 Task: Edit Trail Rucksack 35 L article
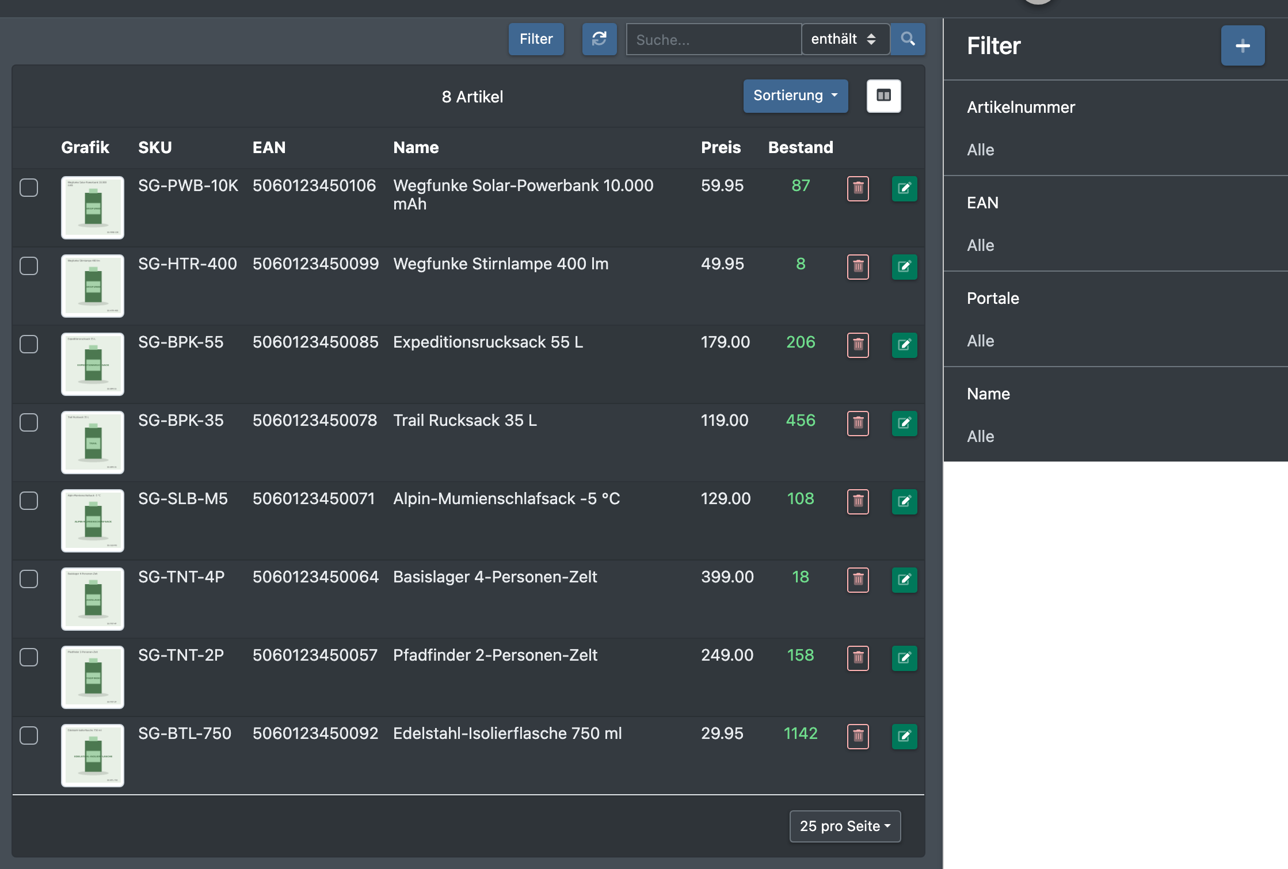click(x=904, y=423)
